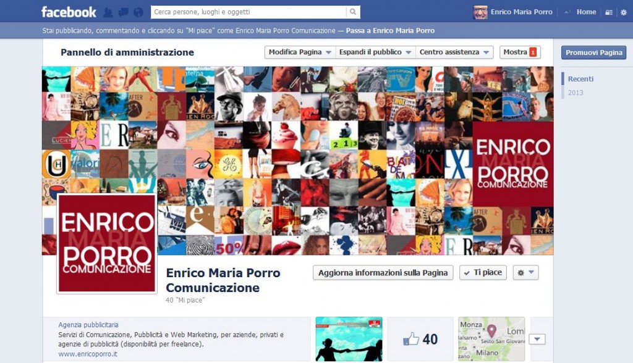
Task: Expand the Modifica Pagina dropdown
Action: [x=300, y=52]
